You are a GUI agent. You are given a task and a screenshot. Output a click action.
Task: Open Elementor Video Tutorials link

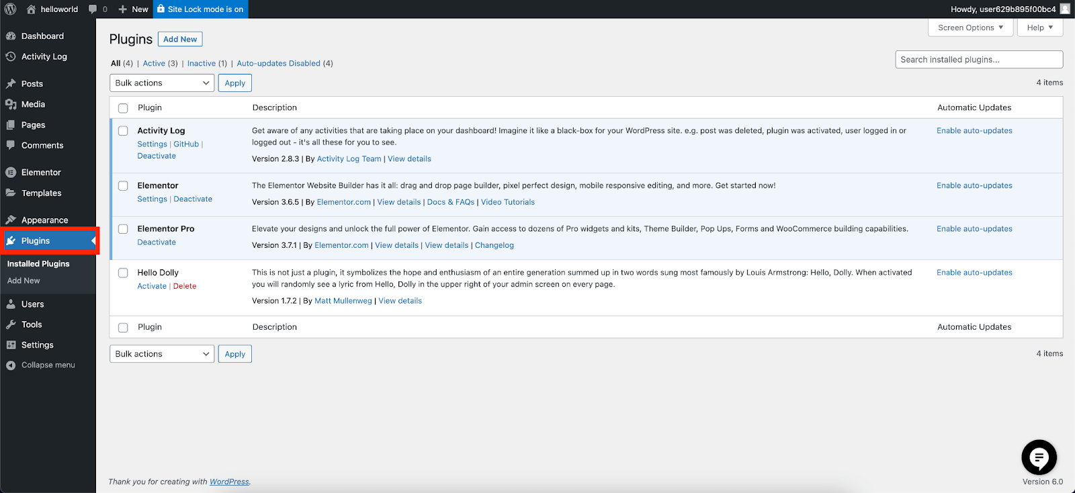[x=508, y=202]
